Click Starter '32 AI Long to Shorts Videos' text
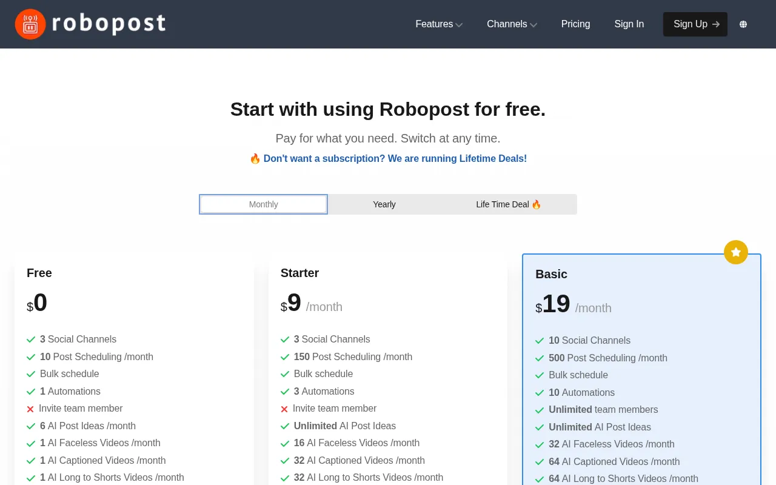776x485 pixels. pos(369,478)
